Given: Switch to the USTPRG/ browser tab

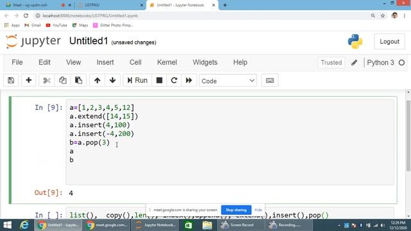Looking at the screenshot, I should (x=110, y=5).
